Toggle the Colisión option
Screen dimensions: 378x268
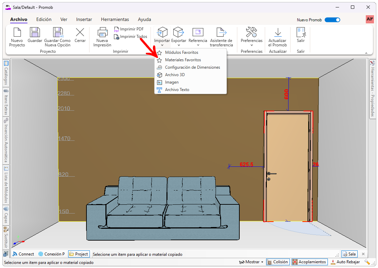click(x=277, y=262)
